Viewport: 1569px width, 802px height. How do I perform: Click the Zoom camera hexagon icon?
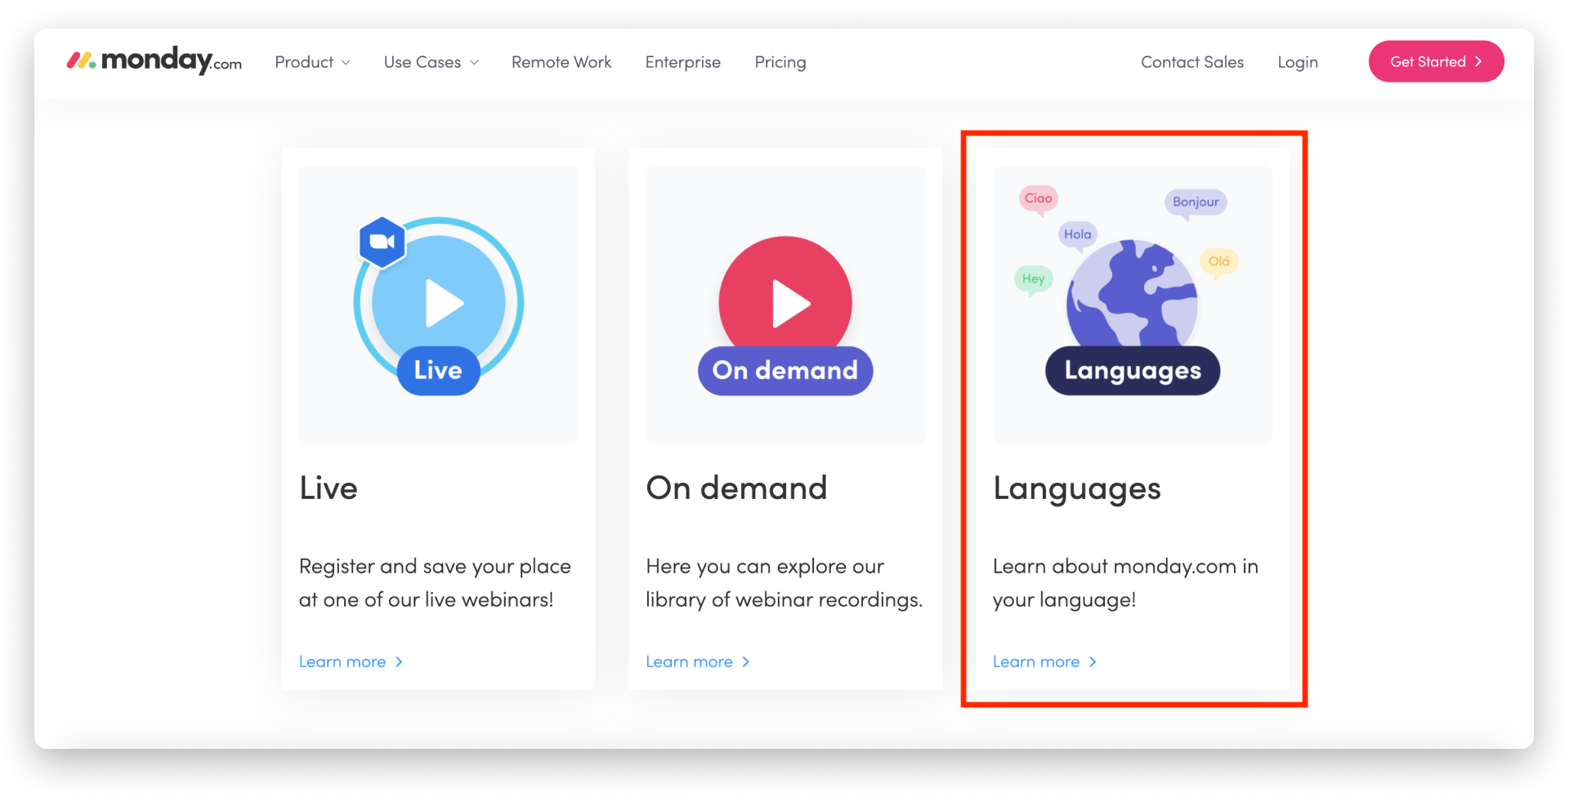pyautogui.click(x=382, y=242)
